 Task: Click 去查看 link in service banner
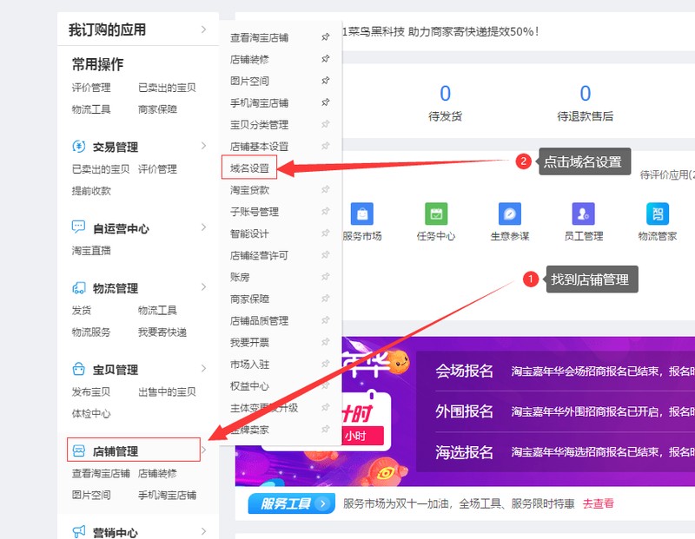(599, 503)
